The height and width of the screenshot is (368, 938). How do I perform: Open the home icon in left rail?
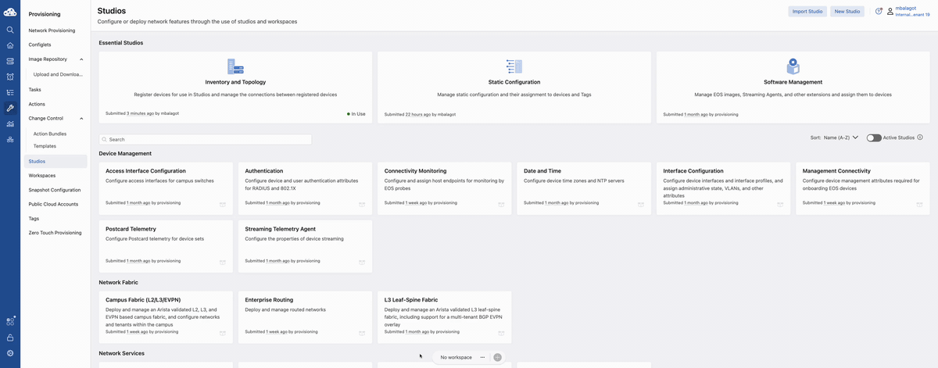[10, 45]
